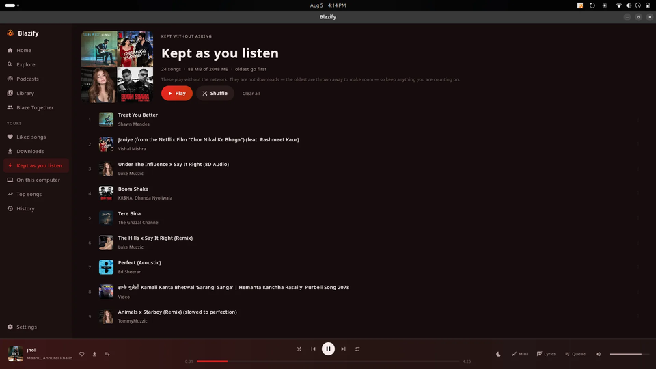Clear all kept songs
This screenshot has height=369, width=656.
[x=251, y=94]
